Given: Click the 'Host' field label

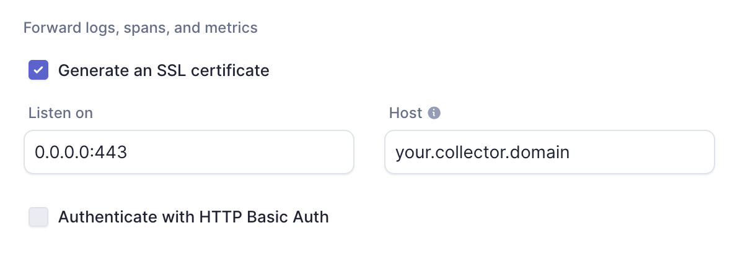Looking at the screenshot, I should pyautogui.click(x=405, y=113).
